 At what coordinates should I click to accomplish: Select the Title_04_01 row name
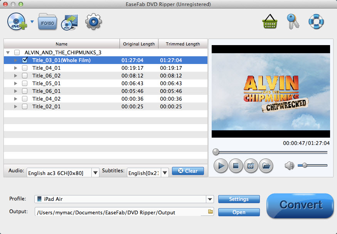tap(46, 68)
